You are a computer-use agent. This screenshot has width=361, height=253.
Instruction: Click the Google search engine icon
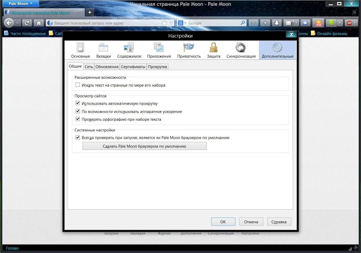180,23
